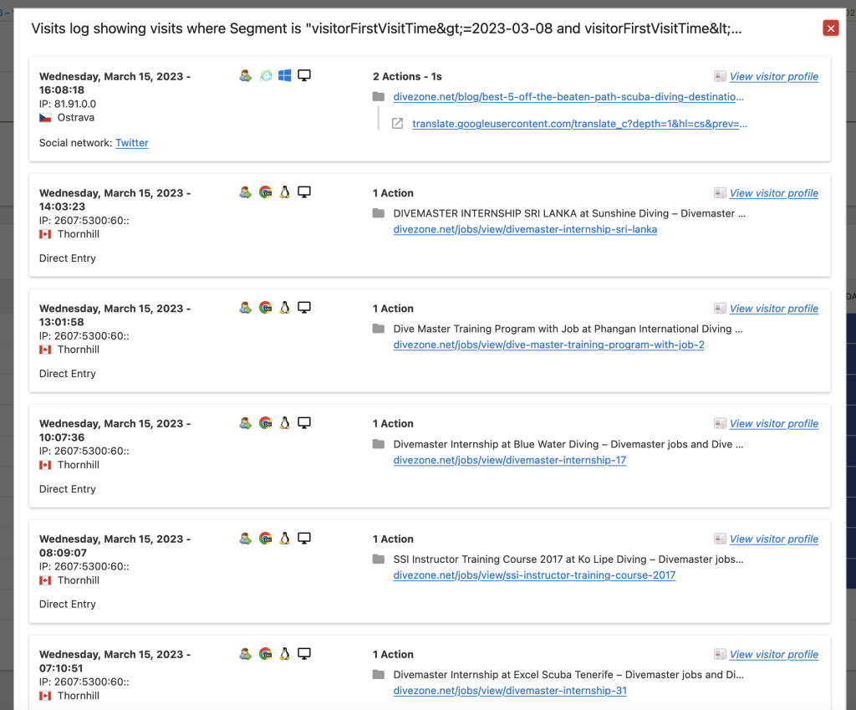Screen dimensions: 856x710
Task: Click the folder icon before the blog page URL
Action: pyautogui.click(x=376, y=97)
